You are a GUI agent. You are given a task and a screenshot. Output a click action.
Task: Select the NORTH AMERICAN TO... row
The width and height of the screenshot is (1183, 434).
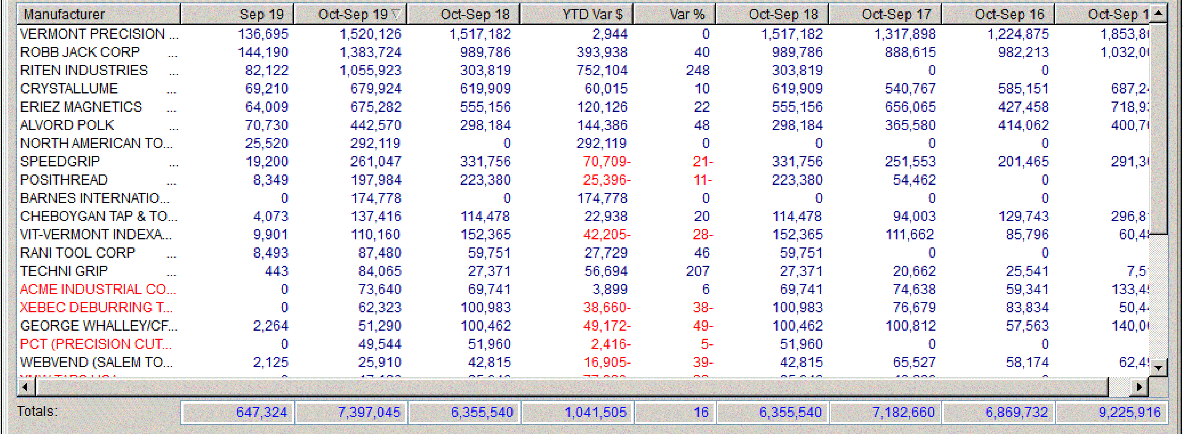(583, 143)
